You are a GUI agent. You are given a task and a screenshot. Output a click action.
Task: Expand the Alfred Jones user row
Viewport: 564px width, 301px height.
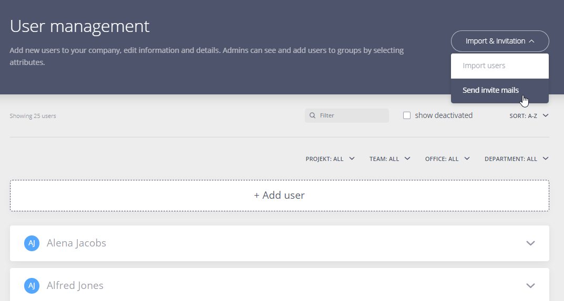(x=530, y=286)
